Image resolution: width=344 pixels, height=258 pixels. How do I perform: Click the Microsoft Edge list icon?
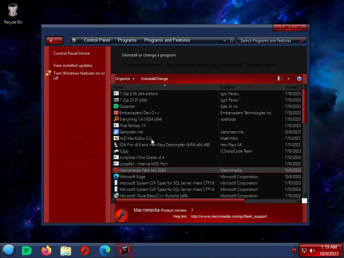pos(116,176)
